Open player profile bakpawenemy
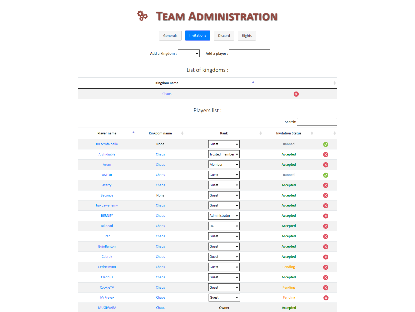 point(107,205)
